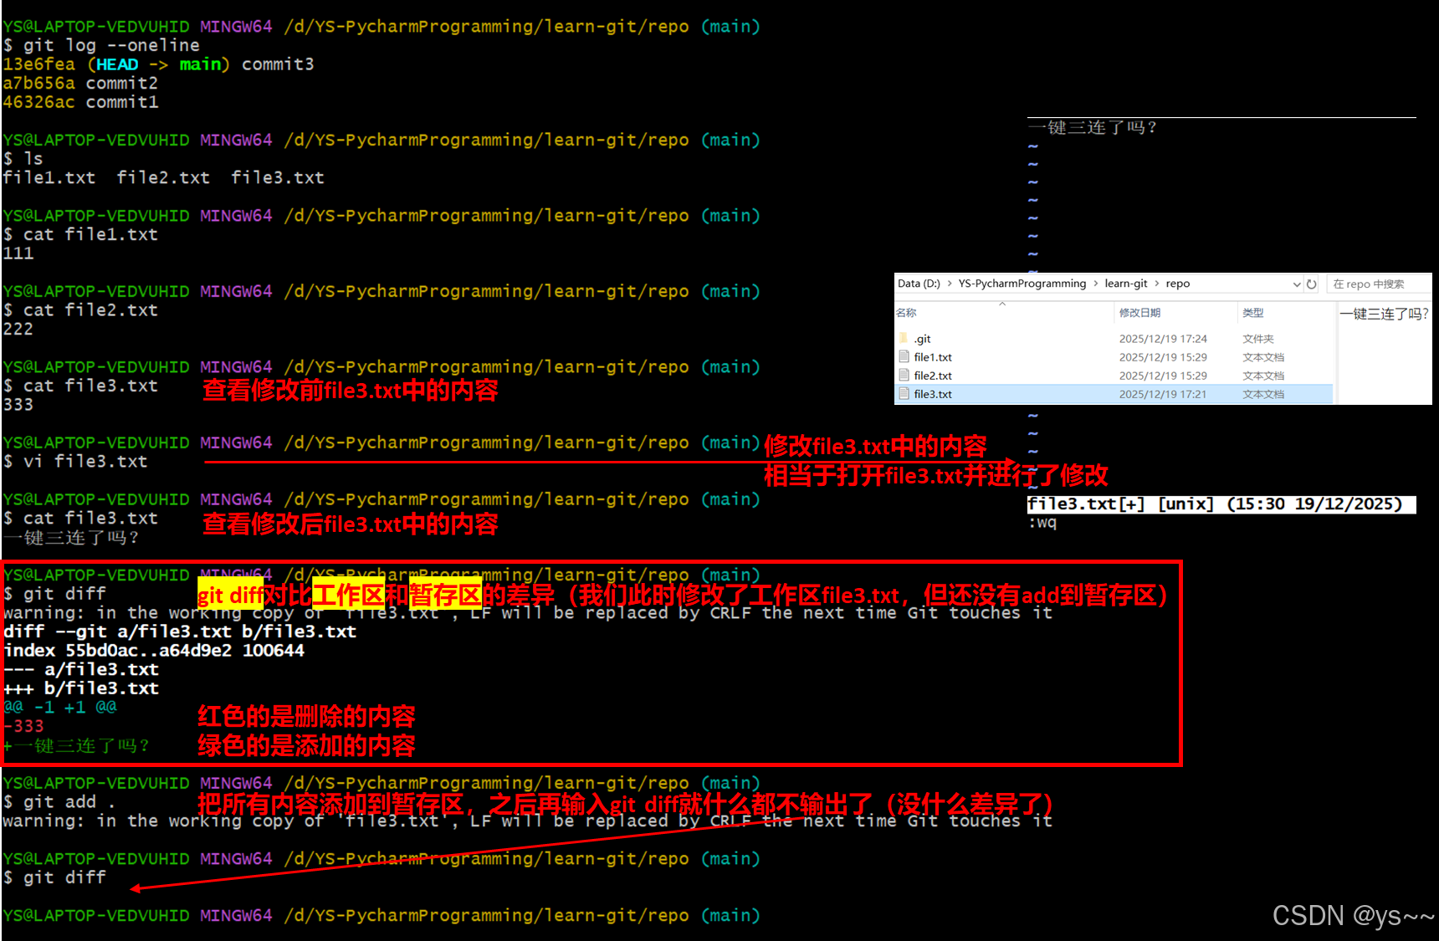Screen dimensions: 1439x941
Task: Click 'diff --git a/file3.txt b/file3.txt' line
Action: pyautogui.click(x=180, y=632)
